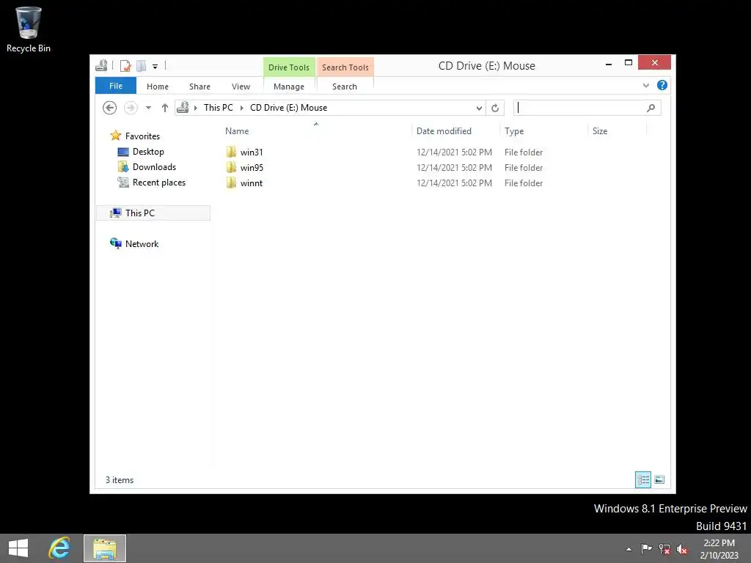Select the winnt folder icon
This screenshot has width=751, height=563.
click(x=231, y=183)
